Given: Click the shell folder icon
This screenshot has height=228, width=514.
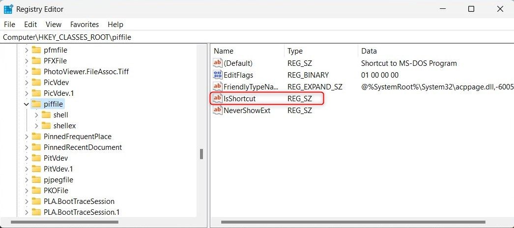Looking at the screenshot, I should click(x=46, y=115).
